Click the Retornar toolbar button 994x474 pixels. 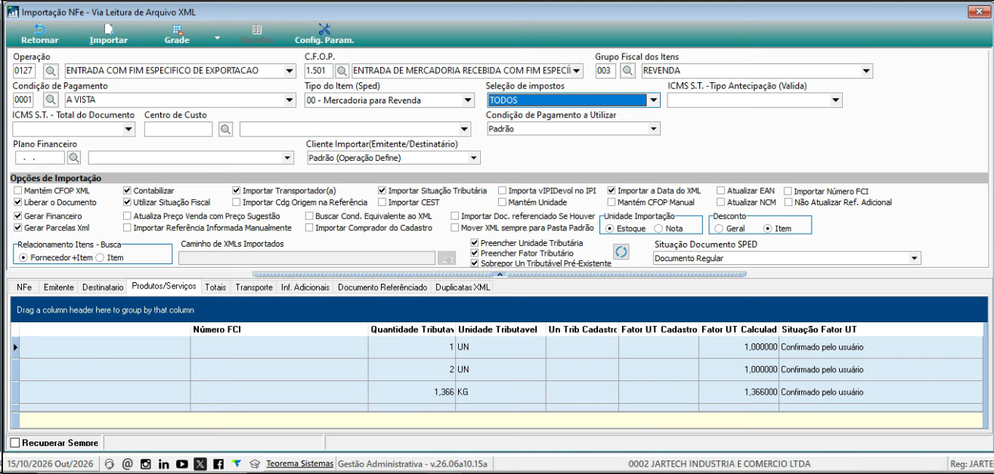(39, 34)
